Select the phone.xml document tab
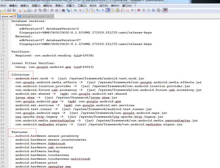Image resolution: width=220 pixels, height=168 pixels. [8, 16]
